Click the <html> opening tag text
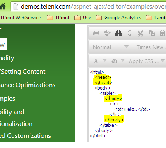 pyautogui.click(x=97, y=72)
